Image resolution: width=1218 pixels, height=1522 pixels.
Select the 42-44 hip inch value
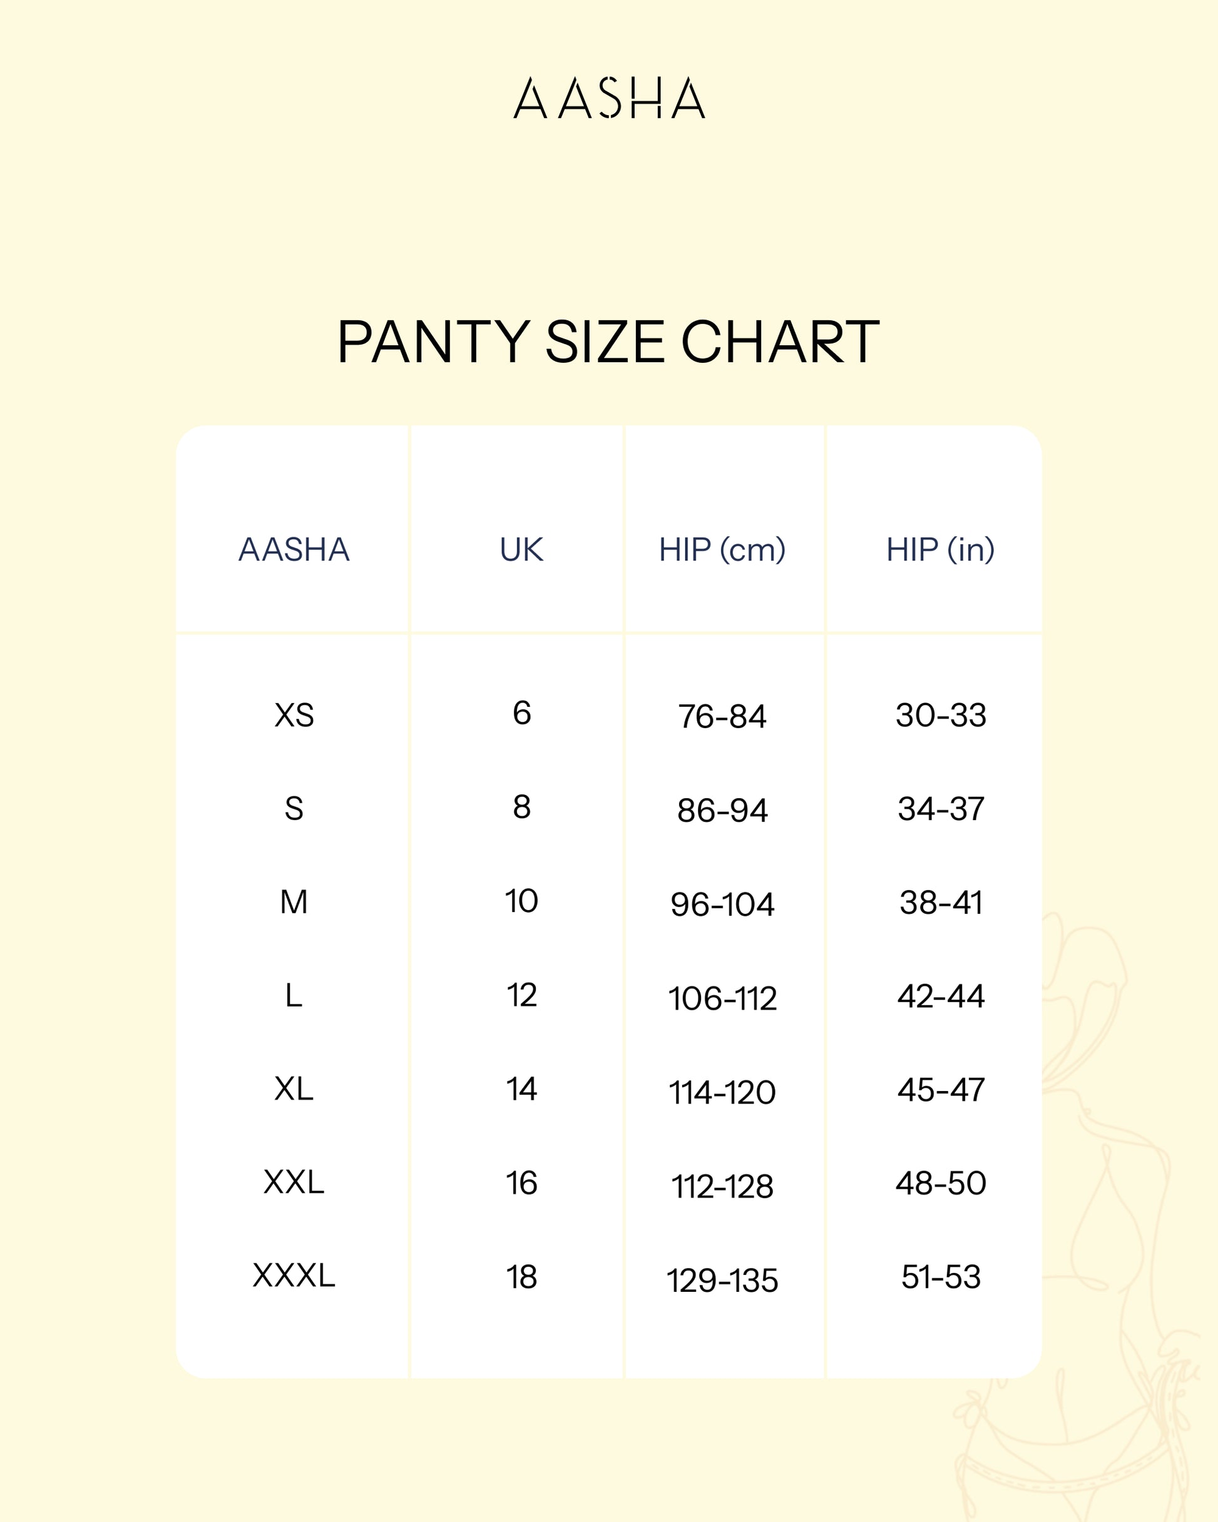point(940,996)
